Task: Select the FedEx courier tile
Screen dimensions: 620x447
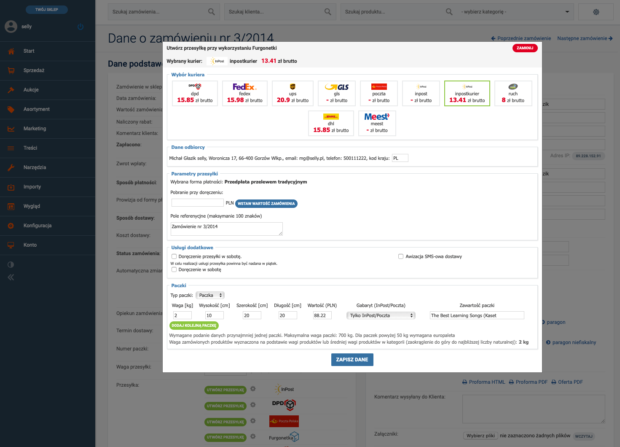Action: click(245, 93)
